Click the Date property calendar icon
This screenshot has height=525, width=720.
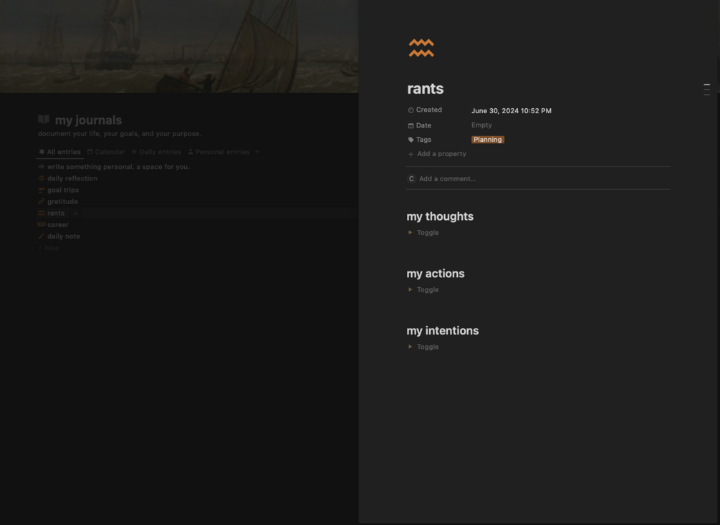point(411,125)
